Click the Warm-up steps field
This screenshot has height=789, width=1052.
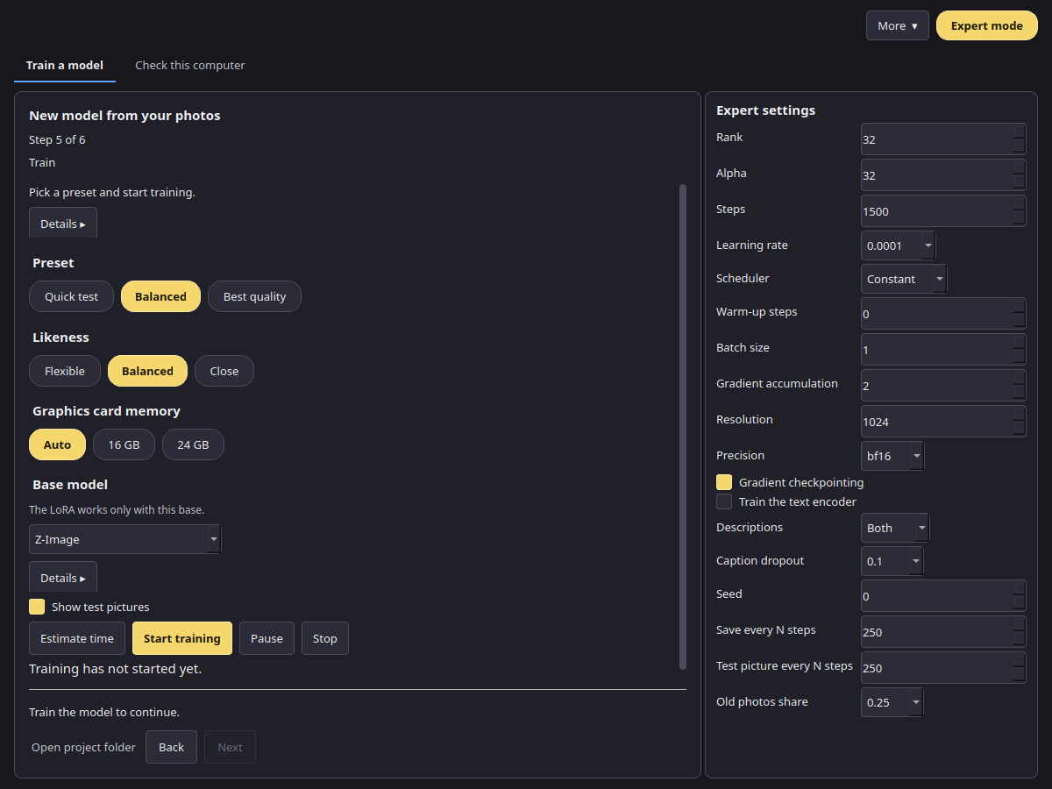click(x=943, y=314)
